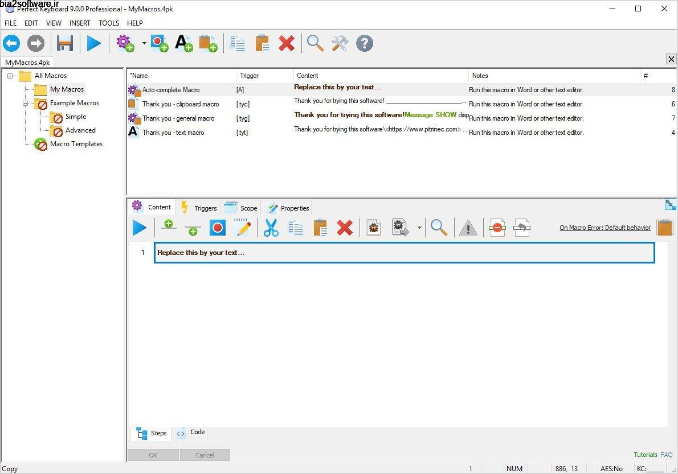Open dropdown arrow next to add macro gear

tap(144, 43)
